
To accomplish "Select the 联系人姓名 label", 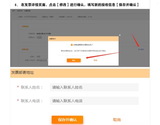I will click(32, 87).
